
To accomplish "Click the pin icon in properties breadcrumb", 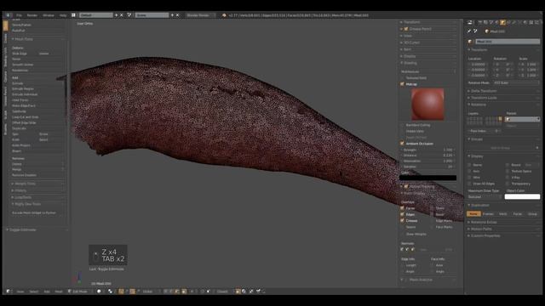I will tap(469, 31).
